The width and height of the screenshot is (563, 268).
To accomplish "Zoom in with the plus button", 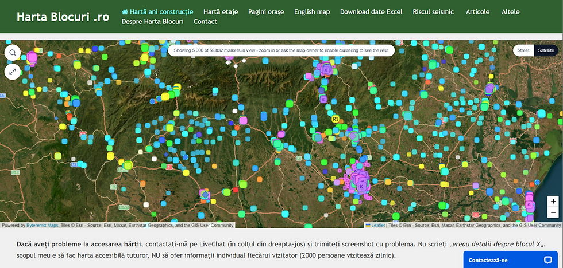I will point(553,201).
